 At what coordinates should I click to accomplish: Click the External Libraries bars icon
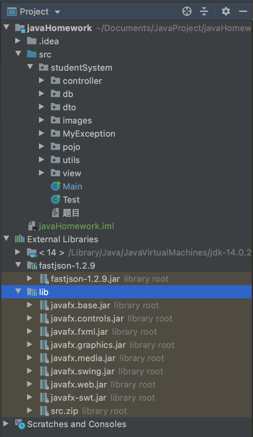pyautogui.click(x=20, y=239)
